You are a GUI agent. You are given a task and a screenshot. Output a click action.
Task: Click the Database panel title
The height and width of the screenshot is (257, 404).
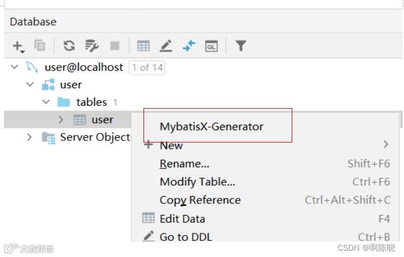(x=33, y=22)
